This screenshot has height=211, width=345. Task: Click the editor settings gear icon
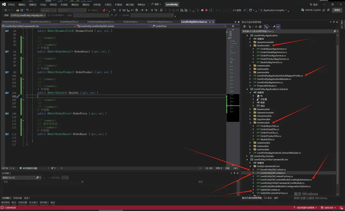pyautogui.click(x=239, y=22)
